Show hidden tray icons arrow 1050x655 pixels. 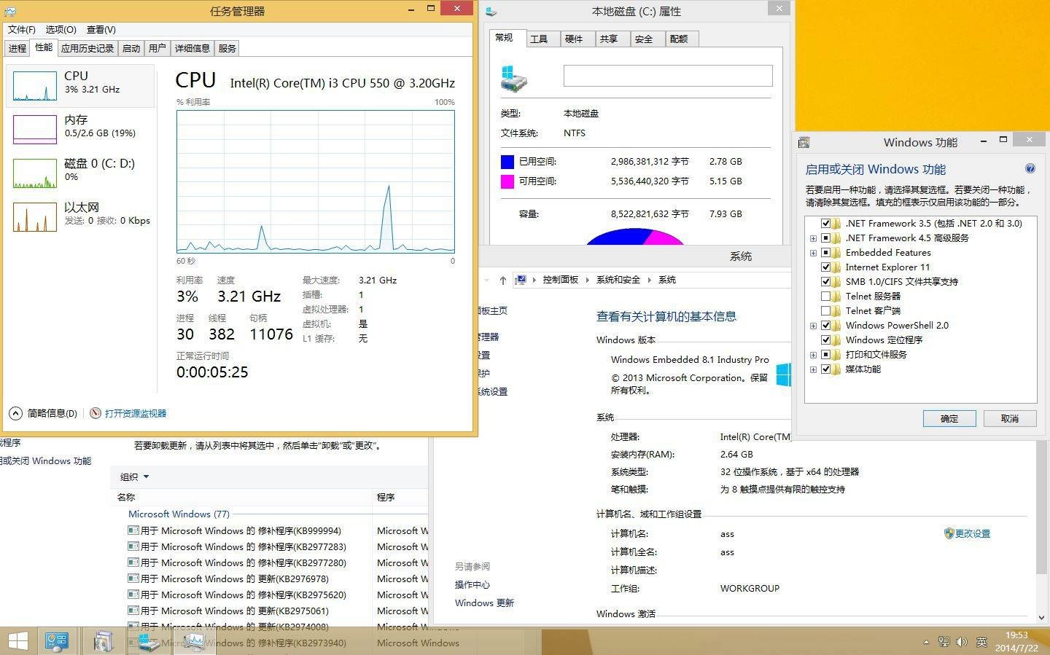[926, 642]
